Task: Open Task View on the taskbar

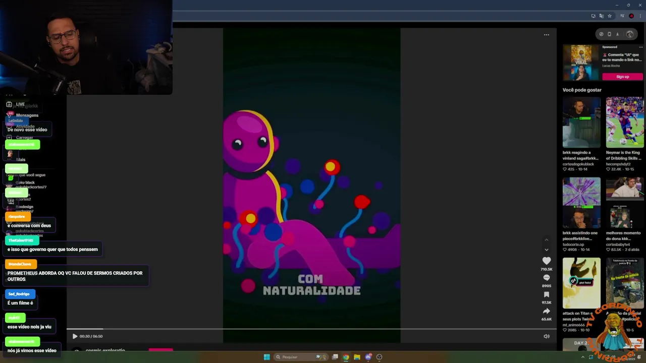Action: pos(335,357)
